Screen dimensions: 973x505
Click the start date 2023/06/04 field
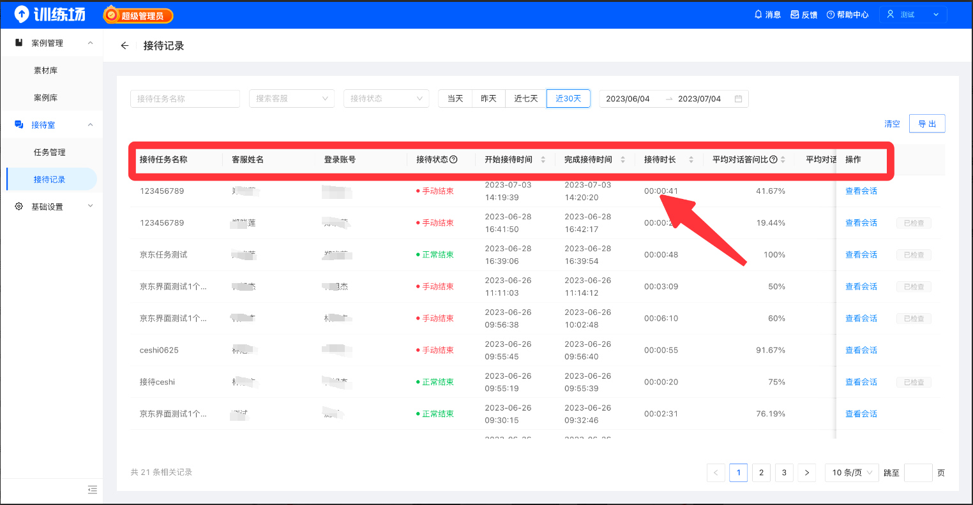tap(628, 99)
